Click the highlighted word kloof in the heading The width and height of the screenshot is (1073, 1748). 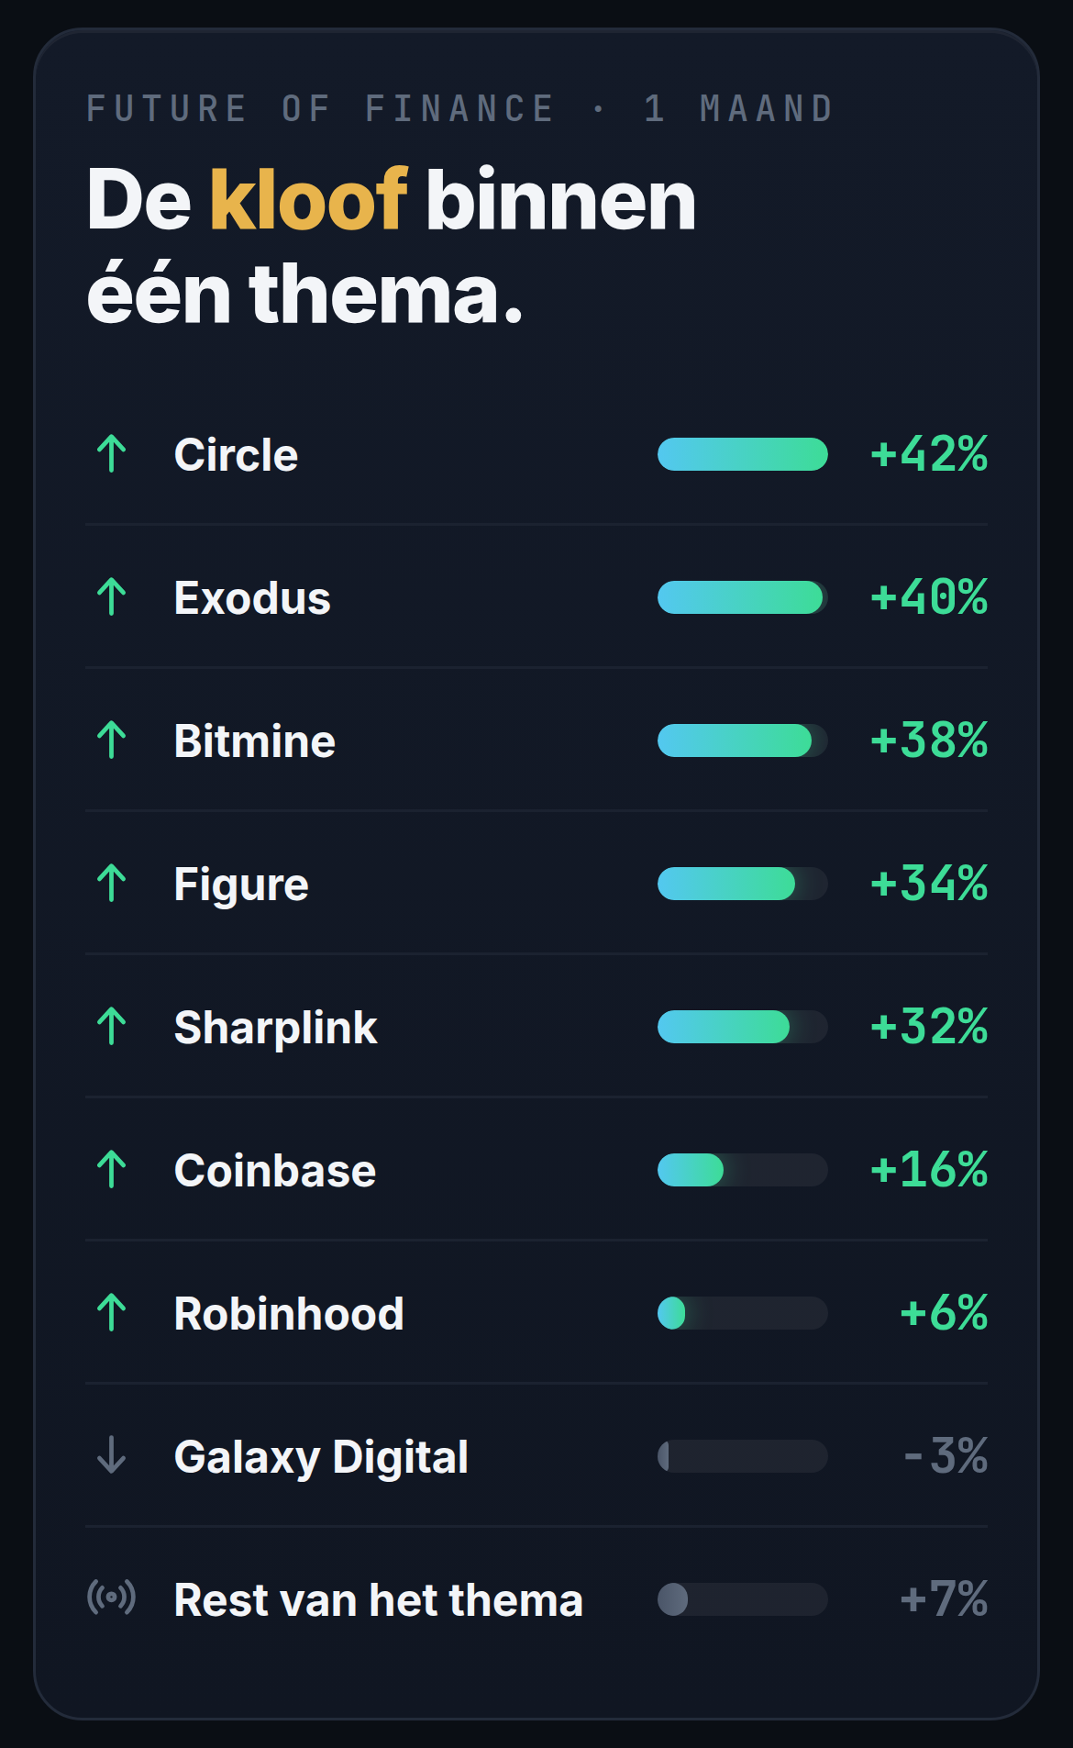click(x=308, y=199)
